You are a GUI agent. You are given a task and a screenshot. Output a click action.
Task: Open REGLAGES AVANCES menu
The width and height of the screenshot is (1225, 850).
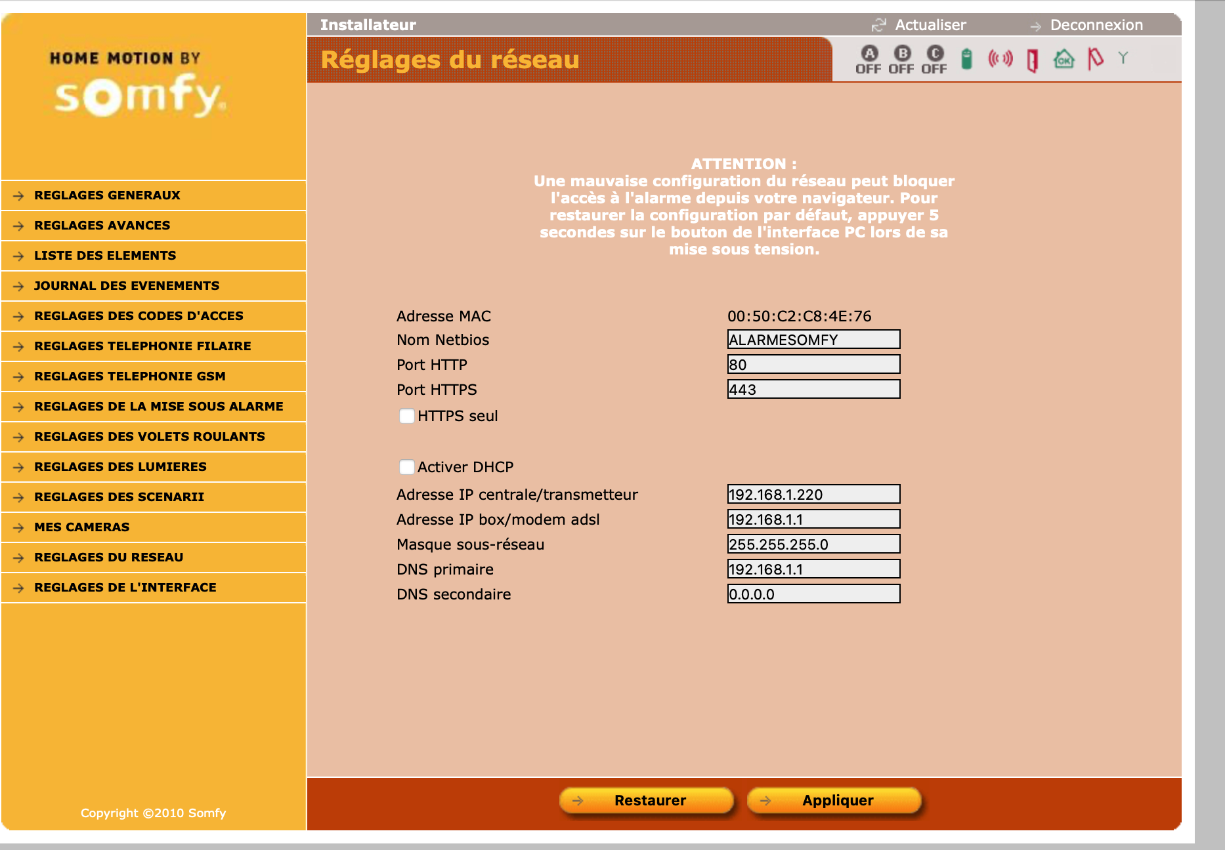(154, 226)
